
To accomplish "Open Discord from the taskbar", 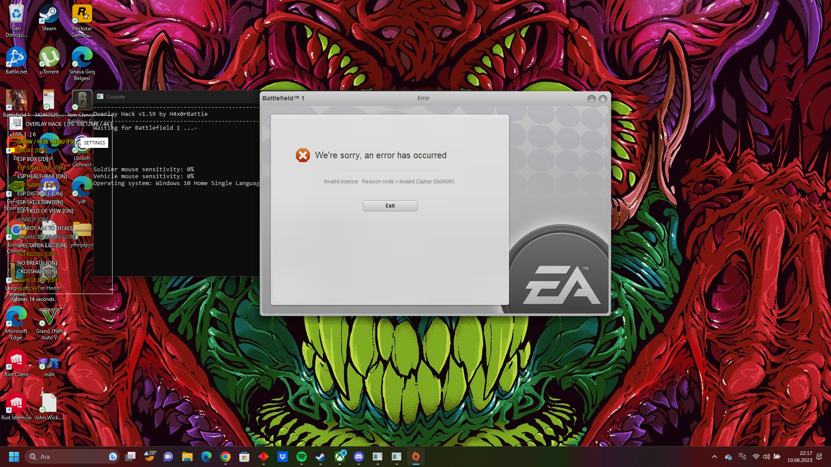I will pos(358,457).
